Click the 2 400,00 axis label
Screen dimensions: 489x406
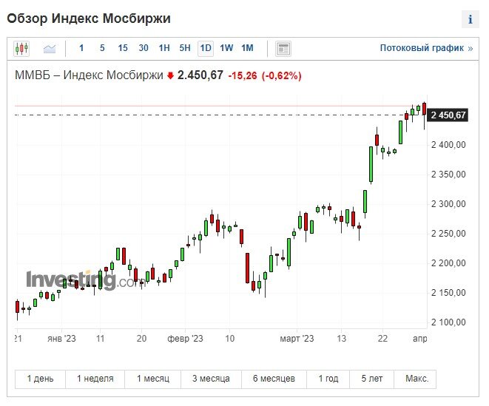[448, 145]
